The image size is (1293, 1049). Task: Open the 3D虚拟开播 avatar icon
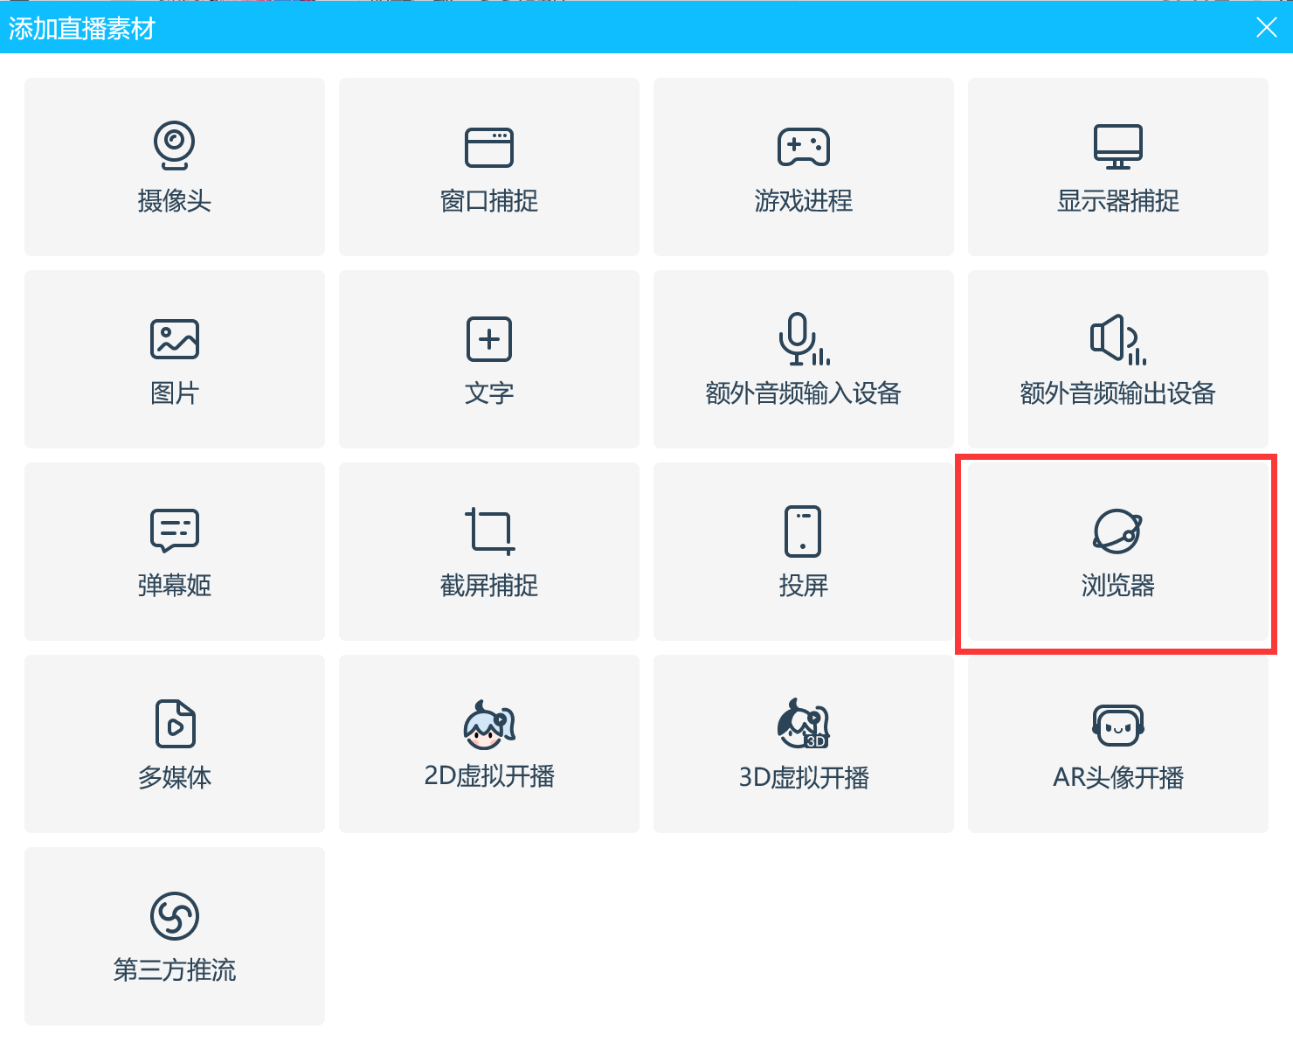click(x=803, y=724)
